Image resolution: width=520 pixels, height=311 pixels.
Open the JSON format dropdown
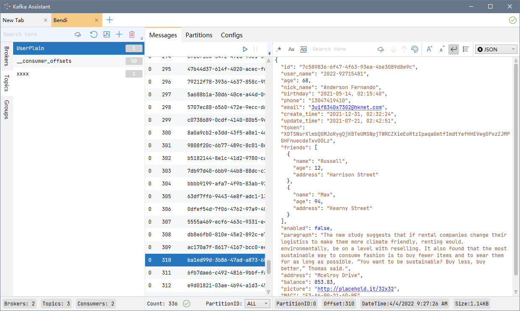pyautogui.click(x=495, y=49)
